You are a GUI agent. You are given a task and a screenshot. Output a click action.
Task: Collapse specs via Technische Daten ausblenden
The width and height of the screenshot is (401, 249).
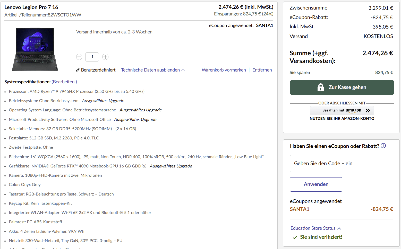pos(150,70)
